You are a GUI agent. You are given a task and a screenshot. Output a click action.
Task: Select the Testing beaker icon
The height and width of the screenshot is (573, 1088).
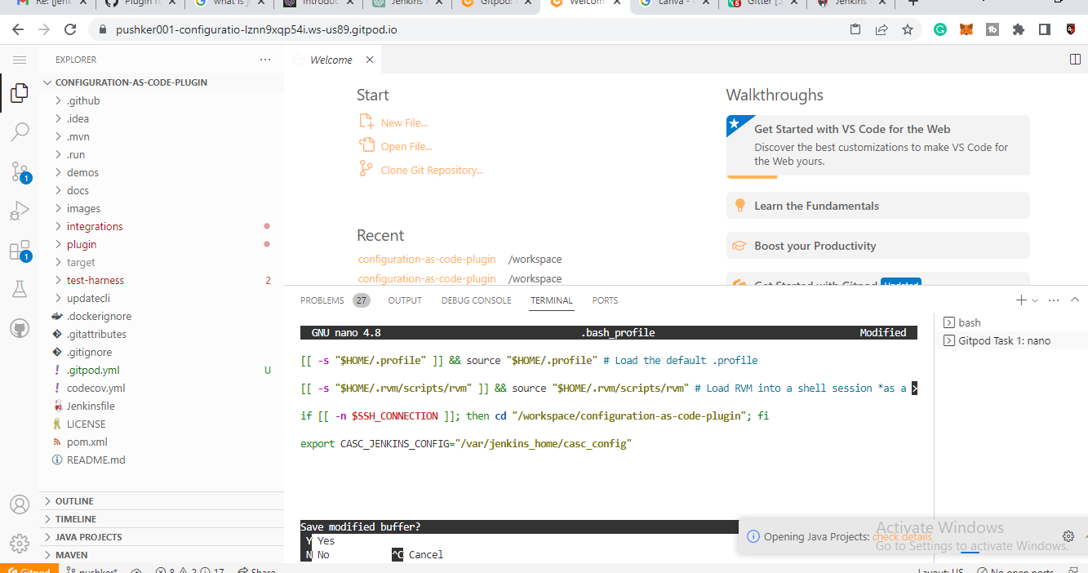point(19,288)
